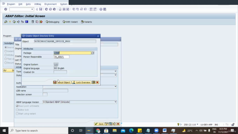Viewport: 238px width, 134px height.
Task: Open the System menu
Action: coord(64,4)
